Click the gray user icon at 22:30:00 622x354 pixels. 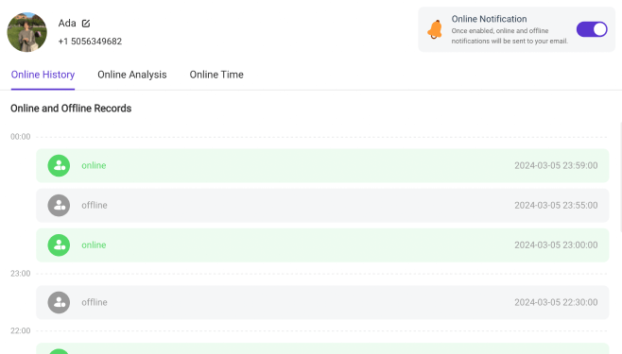point(59,302)
